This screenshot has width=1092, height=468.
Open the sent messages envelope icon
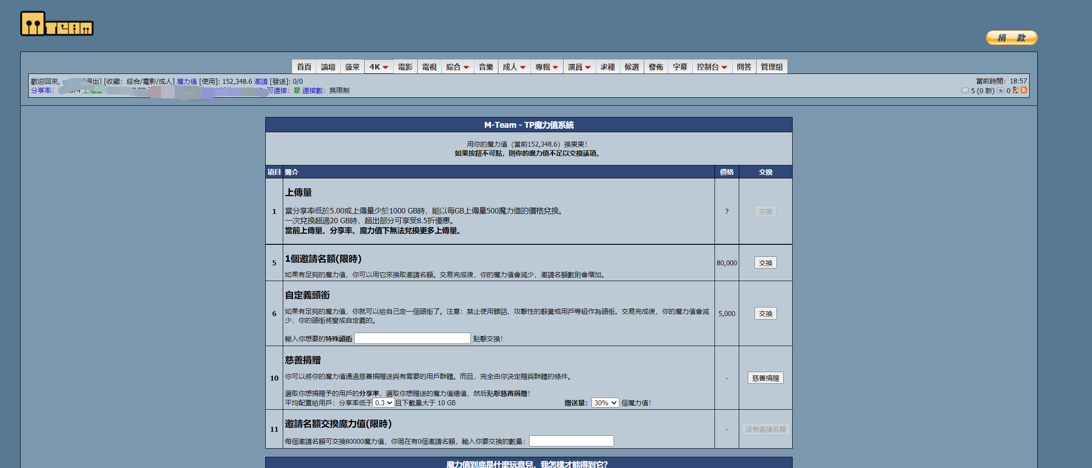coord(1000,91)
